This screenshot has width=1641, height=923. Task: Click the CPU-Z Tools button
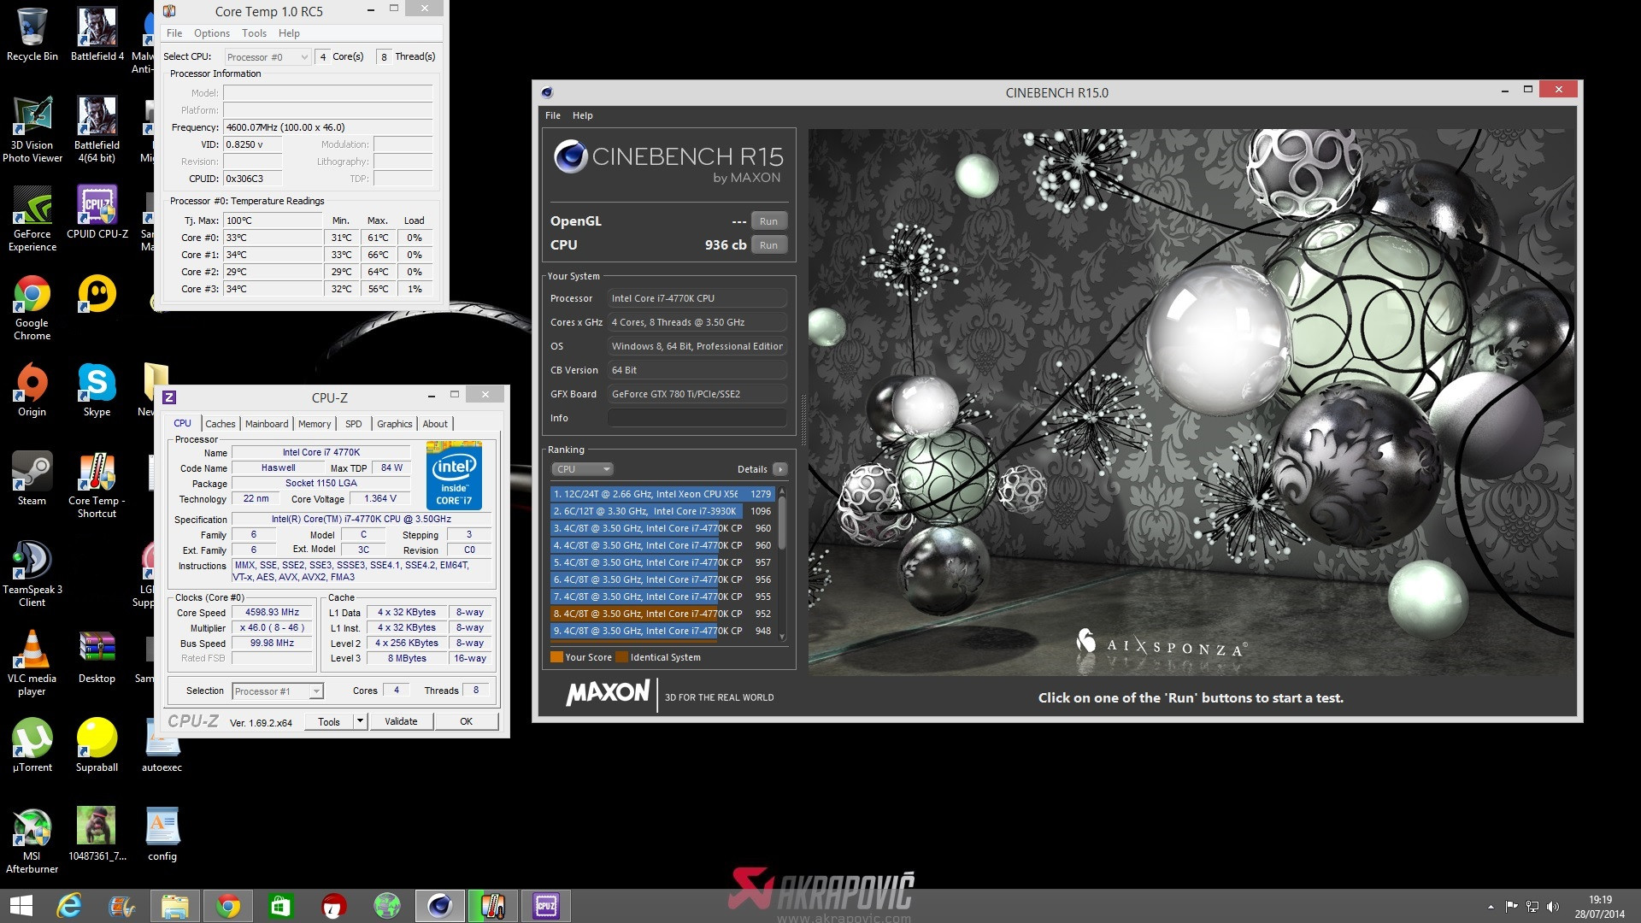[329, 721]
